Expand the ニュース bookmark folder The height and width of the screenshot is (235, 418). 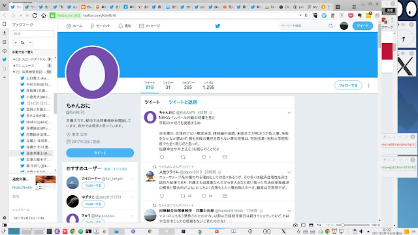click(x=14, y=65)
